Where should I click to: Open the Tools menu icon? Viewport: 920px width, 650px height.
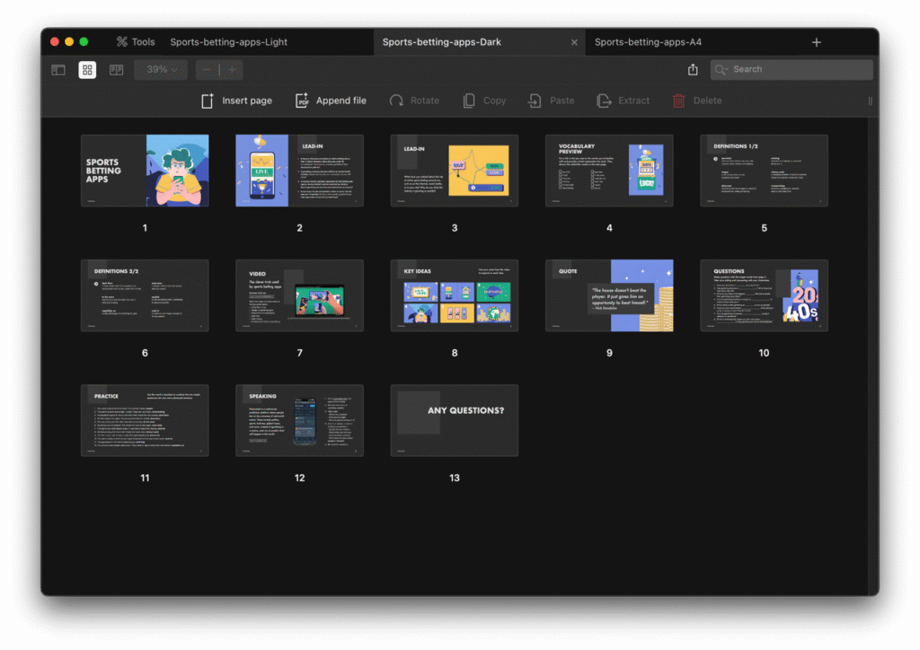pos(122,42)
